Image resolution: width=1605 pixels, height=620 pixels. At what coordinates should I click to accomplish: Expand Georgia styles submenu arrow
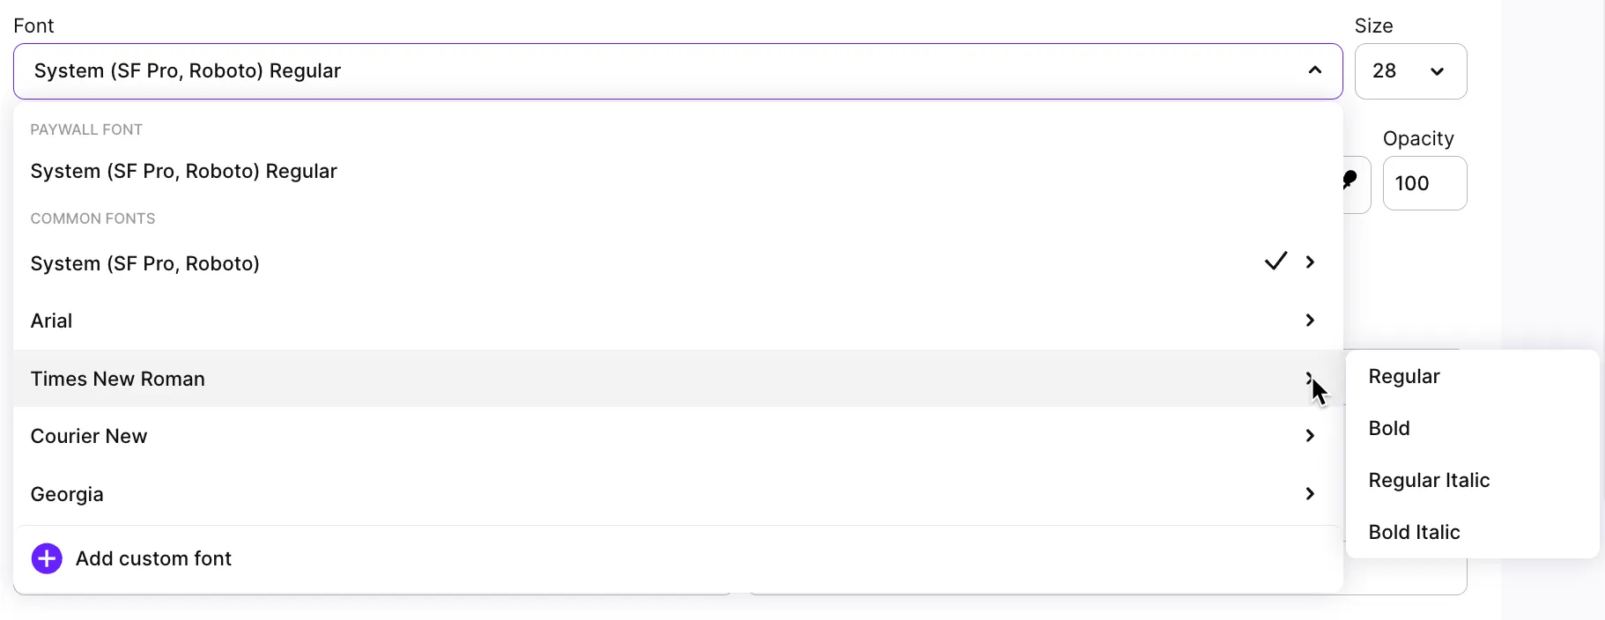1311,494
